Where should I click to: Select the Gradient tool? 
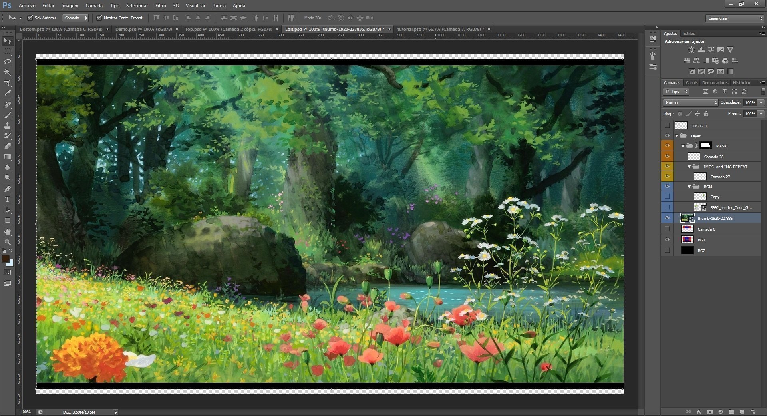[8, 157]
